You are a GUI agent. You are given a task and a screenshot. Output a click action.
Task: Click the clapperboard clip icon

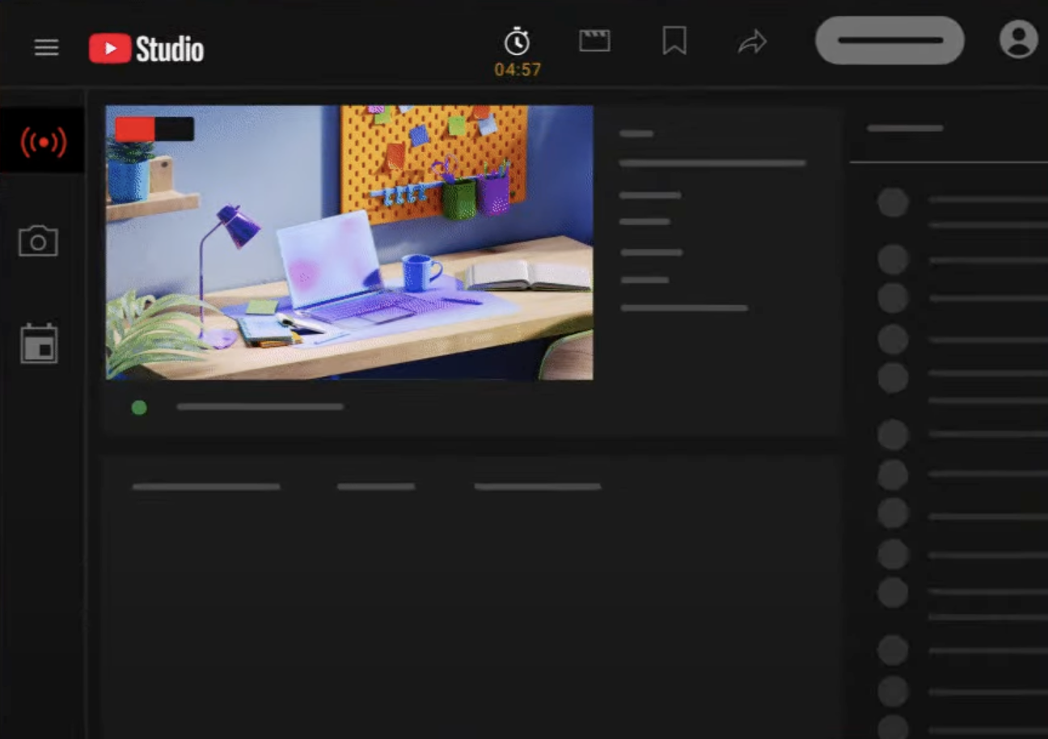[x=594, y=41]
